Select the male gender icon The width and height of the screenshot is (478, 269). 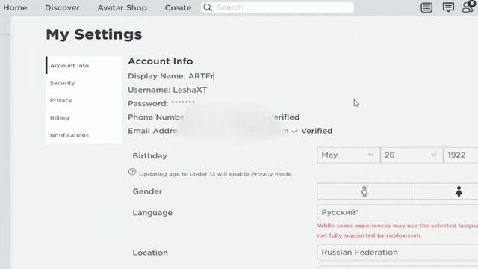[x=364, y=191]
